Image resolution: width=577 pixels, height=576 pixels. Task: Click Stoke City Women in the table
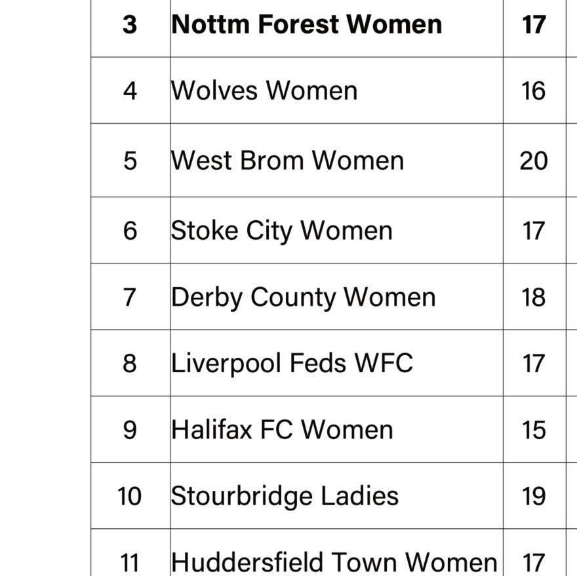281,231
